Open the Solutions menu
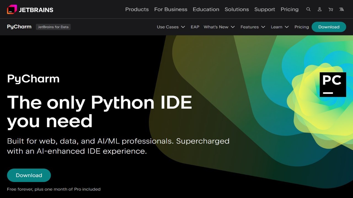Viewport: 353px width, 198px height. click(x=237, y=9)
